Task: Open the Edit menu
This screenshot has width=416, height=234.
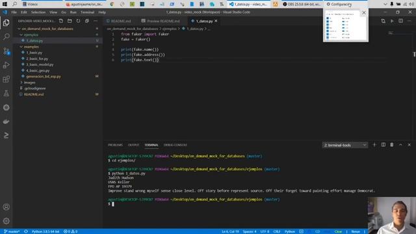Action: (24, 12)
